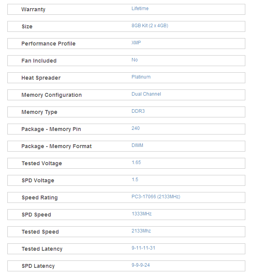Select the 1.5 SPD voltage value
Screen dimensions: 255x276
(135, 180)
